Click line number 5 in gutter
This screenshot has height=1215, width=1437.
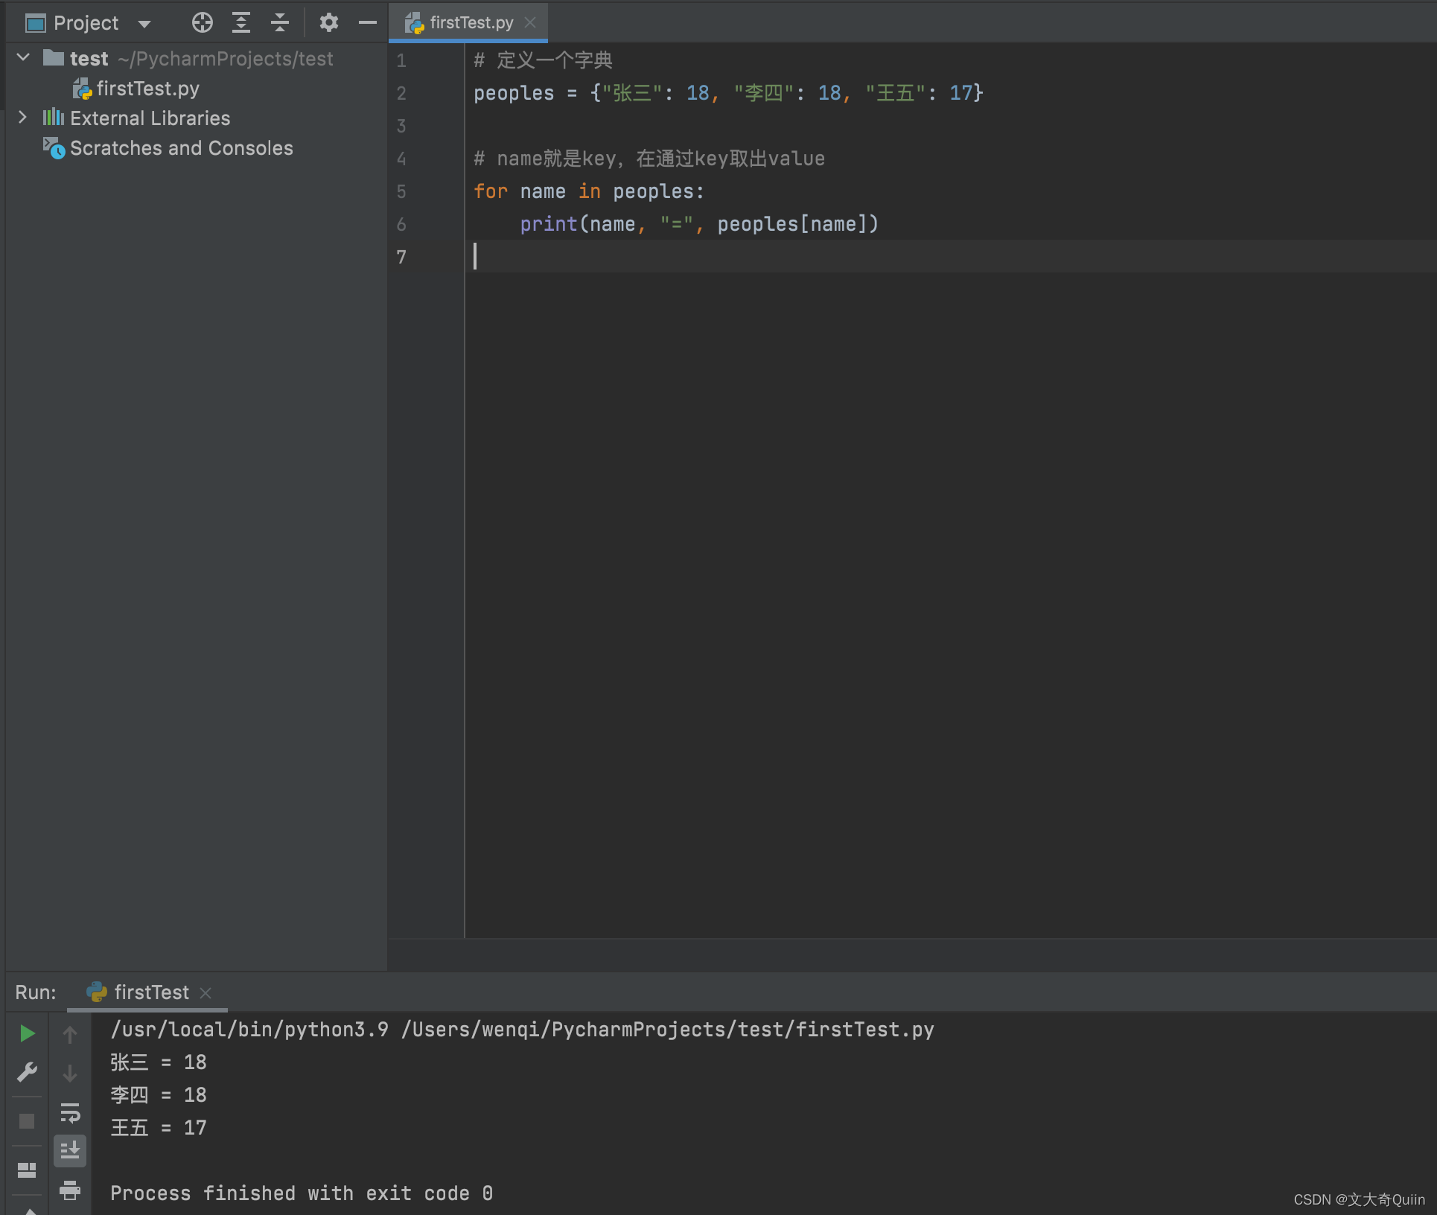click(401, 191)
